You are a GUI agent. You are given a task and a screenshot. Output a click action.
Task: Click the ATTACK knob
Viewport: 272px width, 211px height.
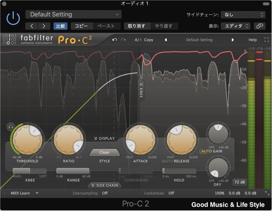coord(140,140)
